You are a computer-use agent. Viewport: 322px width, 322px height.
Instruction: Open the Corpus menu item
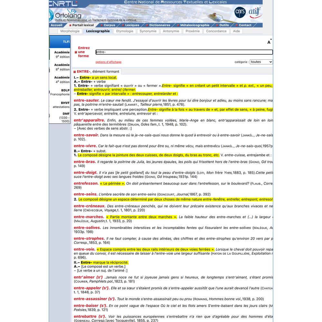(x=109, y=25)
